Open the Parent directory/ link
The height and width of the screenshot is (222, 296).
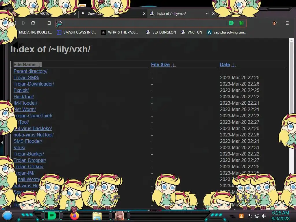pos(30,71)
